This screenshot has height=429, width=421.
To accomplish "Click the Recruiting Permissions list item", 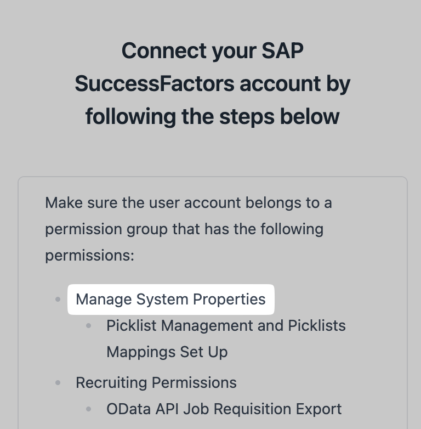I will tap(156, 382).
